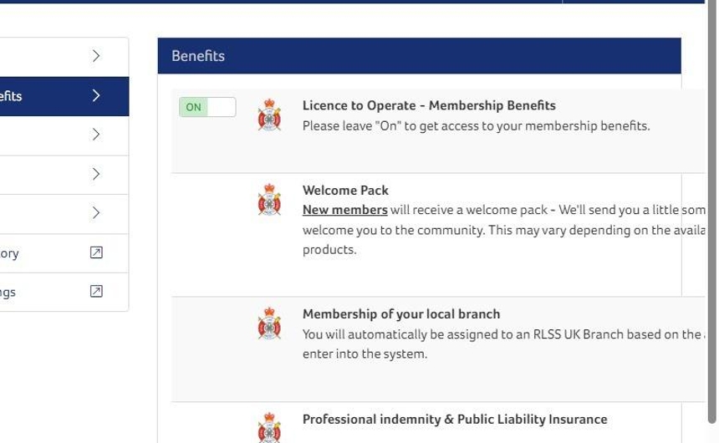
Task: Select the sidebar item ending in 'ory'
Action: coord(64,253)
